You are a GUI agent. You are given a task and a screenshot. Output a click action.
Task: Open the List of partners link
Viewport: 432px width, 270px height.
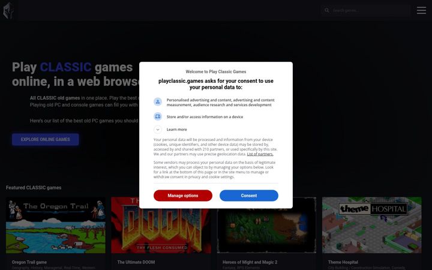click(x=260, y=154)
